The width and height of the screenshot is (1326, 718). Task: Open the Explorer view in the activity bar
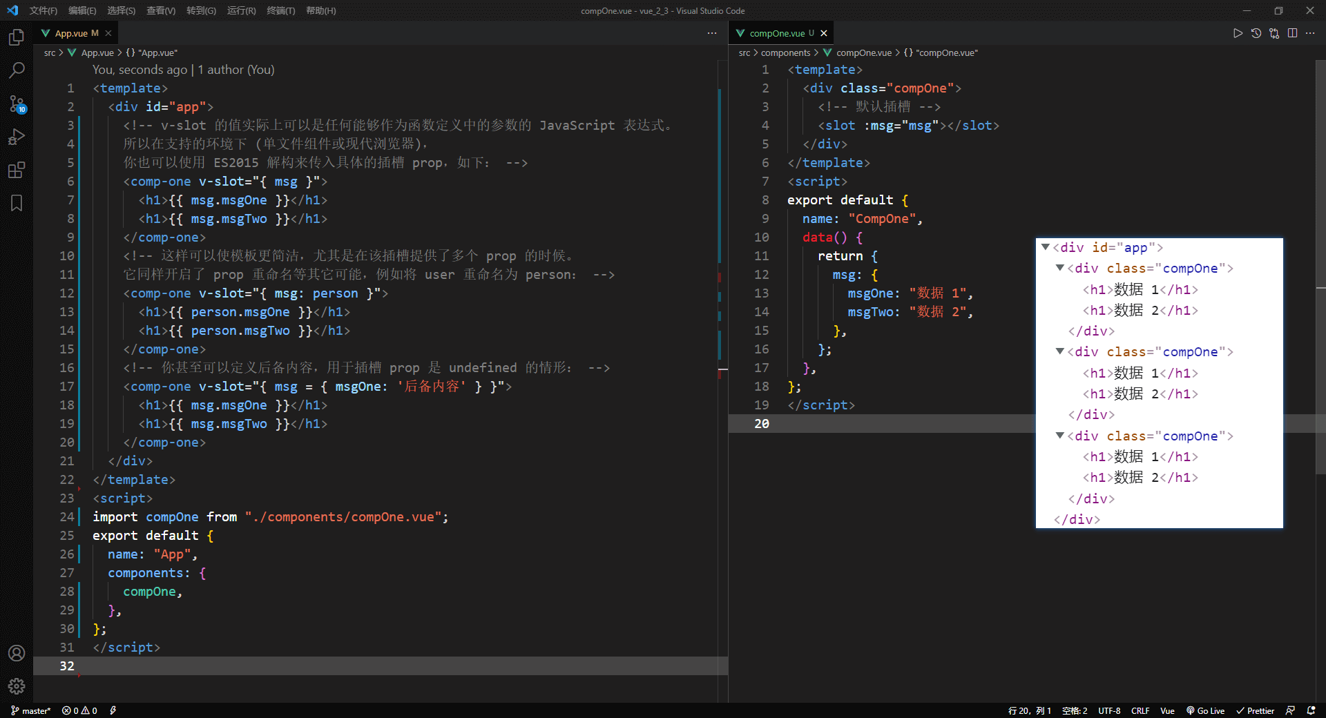click(17, 37)
